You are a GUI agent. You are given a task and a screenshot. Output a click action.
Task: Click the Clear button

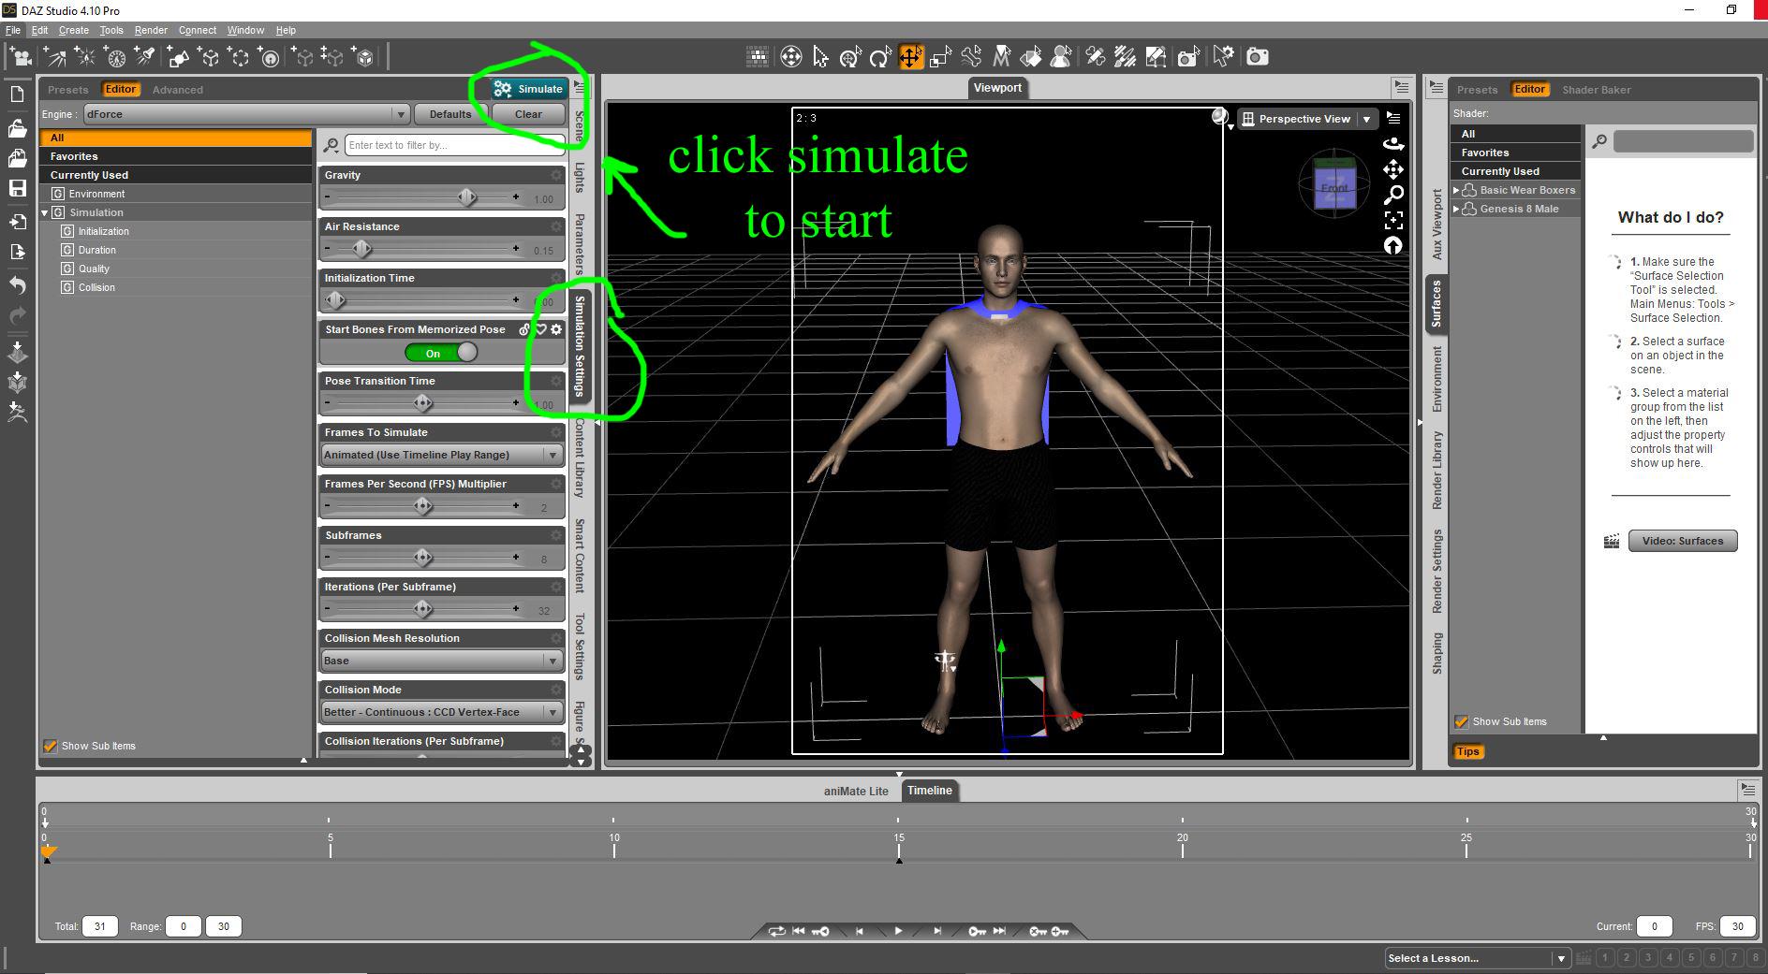[528, 114]
